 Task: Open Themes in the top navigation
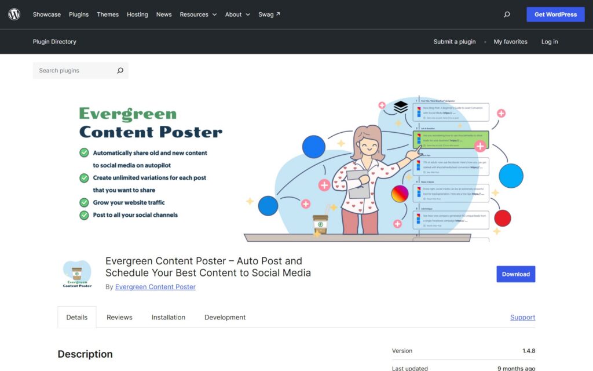(108, 14)
